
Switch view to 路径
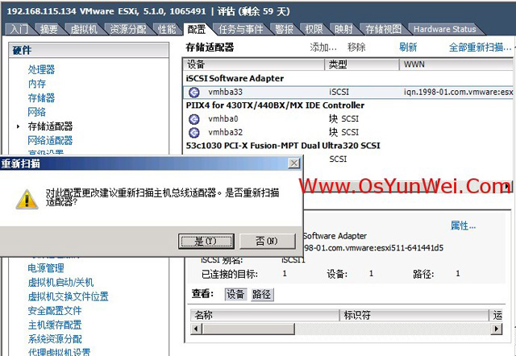(x=262, y=294)
